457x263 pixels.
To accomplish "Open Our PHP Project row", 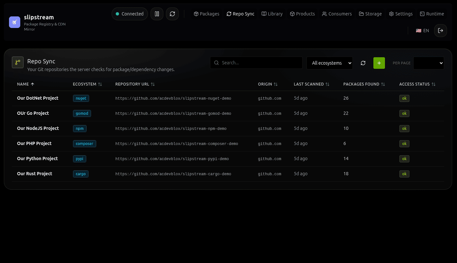I will tap(228, 144).
